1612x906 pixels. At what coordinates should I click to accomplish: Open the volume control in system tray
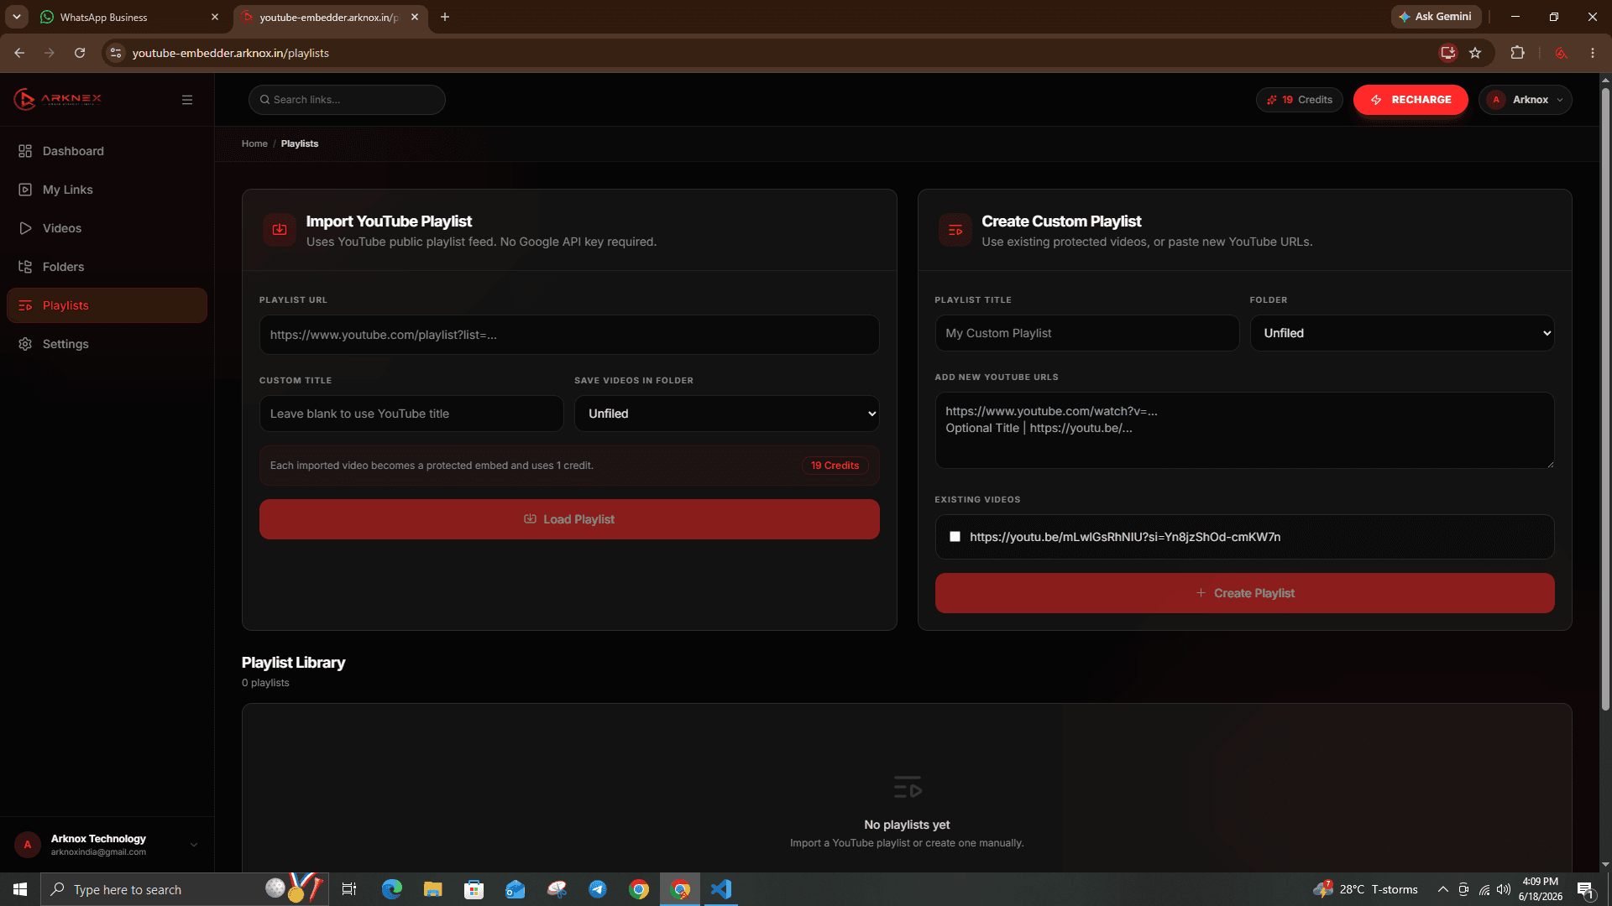click(1504, 889)
